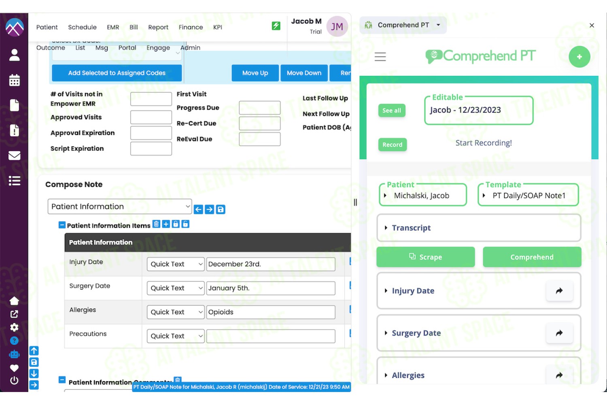607x405 pixels.
Task: Click the external link icon in sidebar
Action: click(x=14, y=314)
